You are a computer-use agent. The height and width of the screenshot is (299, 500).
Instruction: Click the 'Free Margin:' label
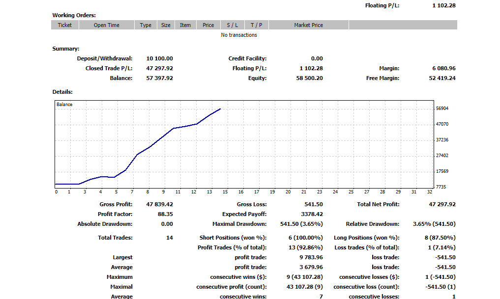[x=382, y=79]
